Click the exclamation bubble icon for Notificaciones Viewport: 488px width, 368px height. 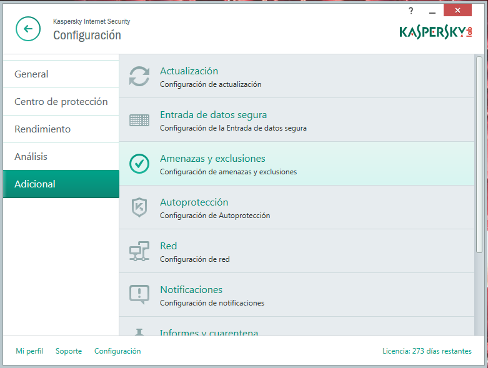click(x=139, y=294)
